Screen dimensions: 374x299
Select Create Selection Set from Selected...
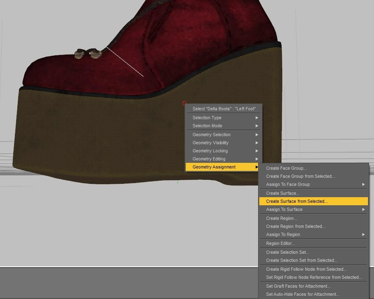click(x=302, y=260)
